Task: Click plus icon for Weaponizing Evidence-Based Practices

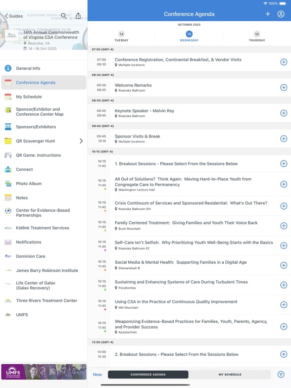Action: coord(283,327)
